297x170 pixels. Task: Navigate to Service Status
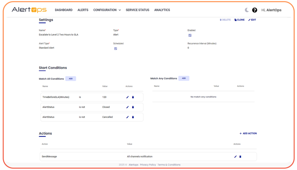137,10
